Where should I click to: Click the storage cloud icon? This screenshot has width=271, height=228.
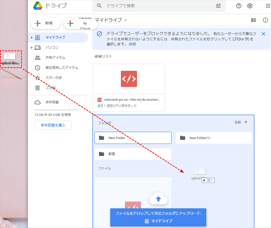[x=38, y=102]
